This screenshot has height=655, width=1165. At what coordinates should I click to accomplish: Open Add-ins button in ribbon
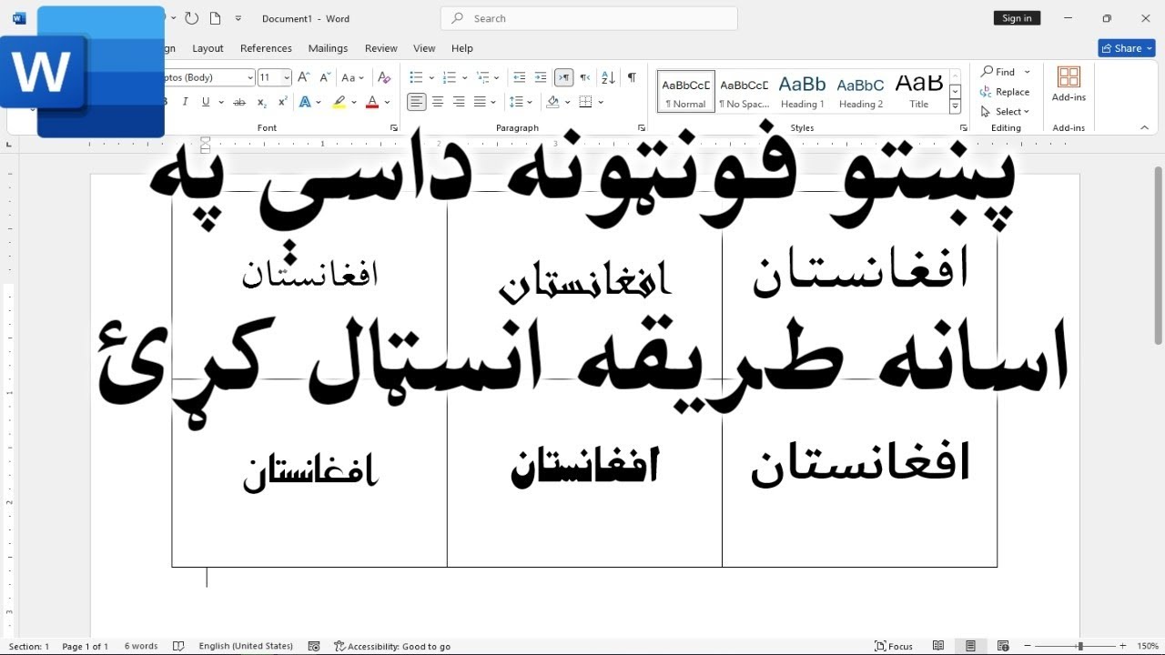click(1069, 84)
